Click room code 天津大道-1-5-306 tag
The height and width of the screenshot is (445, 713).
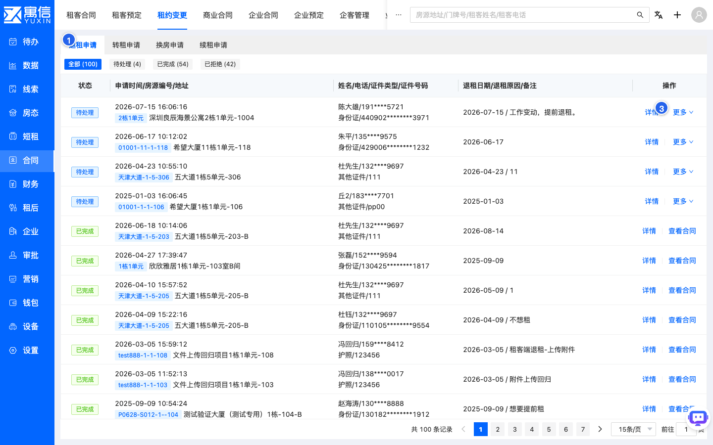[144, 178]
